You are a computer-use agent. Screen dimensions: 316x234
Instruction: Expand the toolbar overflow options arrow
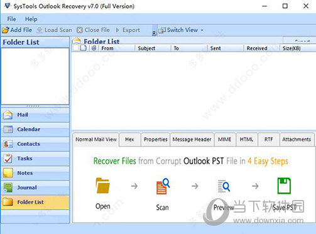coord(154,33)
